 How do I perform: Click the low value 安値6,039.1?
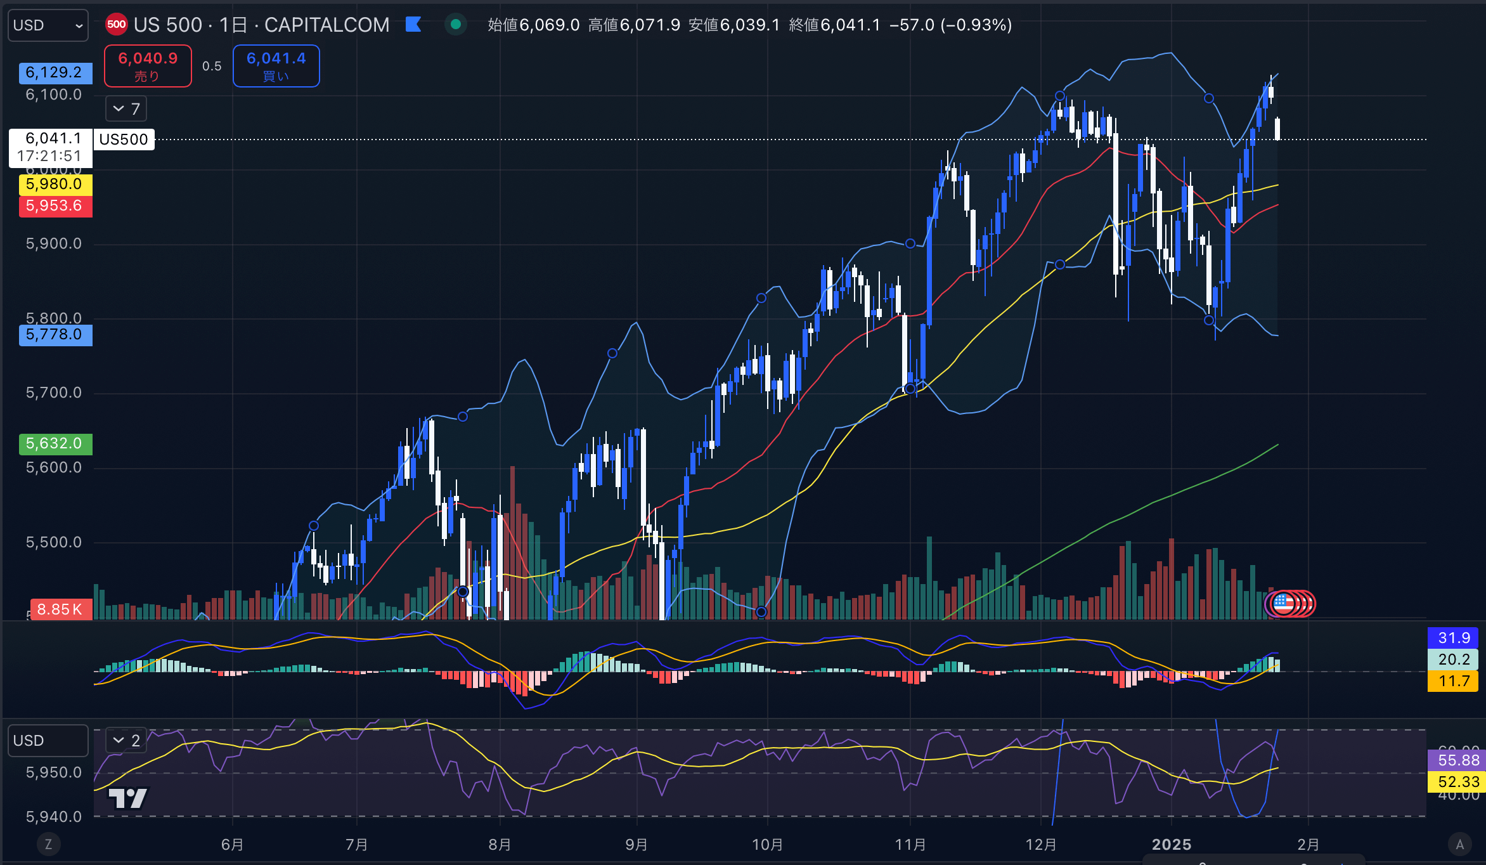[x=734, y=25]
